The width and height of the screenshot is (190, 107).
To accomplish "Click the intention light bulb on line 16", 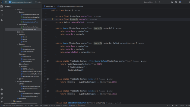I will coord(53,19).
